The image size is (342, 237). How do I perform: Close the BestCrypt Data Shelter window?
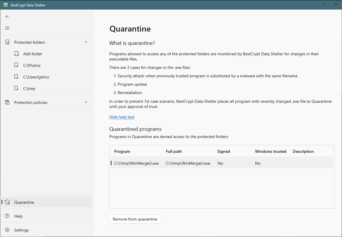coord(336,4)
